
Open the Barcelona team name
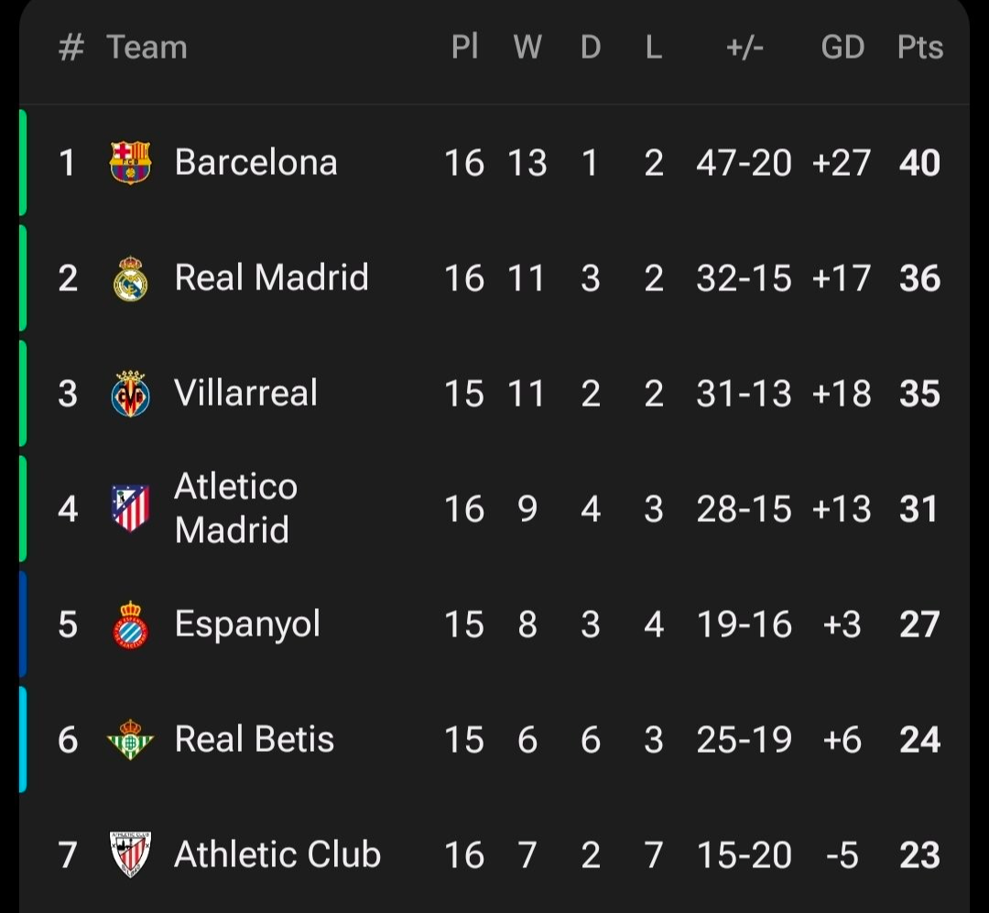tap(255, 163)
